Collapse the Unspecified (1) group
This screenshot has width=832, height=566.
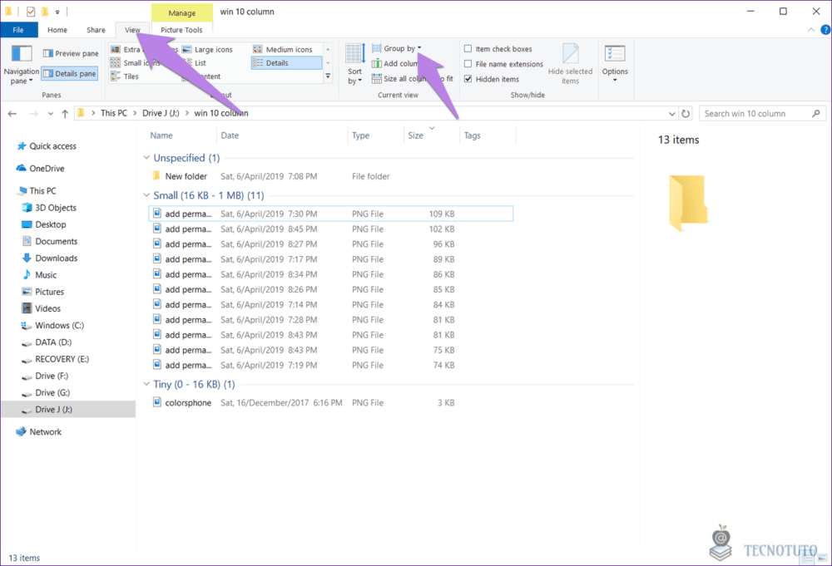point(146,158)
